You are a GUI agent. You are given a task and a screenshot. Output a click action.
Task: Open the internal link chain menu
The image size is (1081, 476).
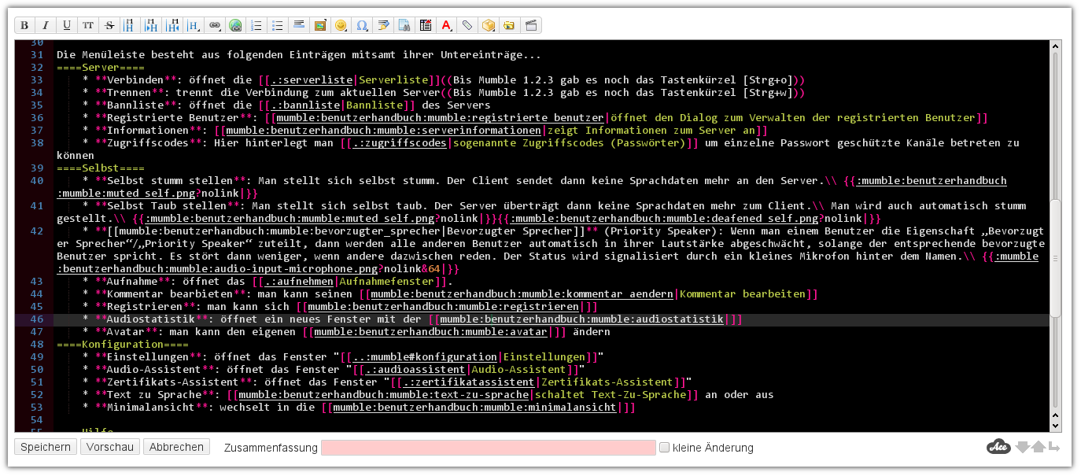coord(214,25)
